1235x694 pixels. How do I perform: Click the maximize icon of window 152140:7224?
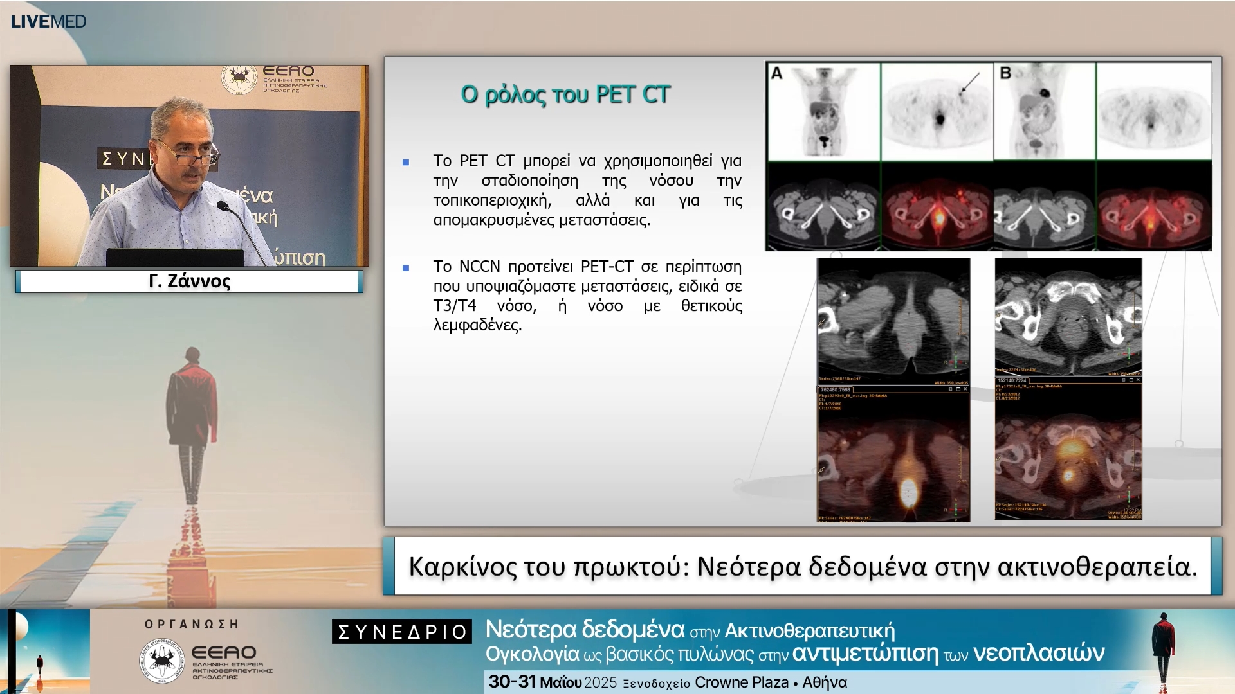[x=1131, y=380]
